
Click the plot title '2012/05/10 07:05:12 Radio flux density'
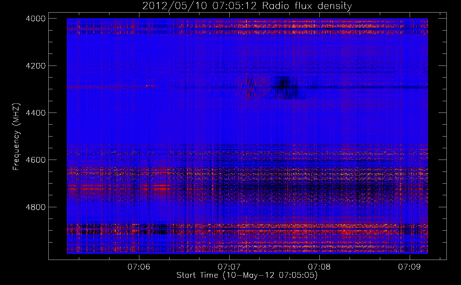247,6
